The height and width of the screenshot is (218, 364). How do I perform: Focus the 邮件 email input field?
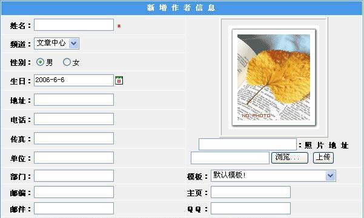point(74,208)
